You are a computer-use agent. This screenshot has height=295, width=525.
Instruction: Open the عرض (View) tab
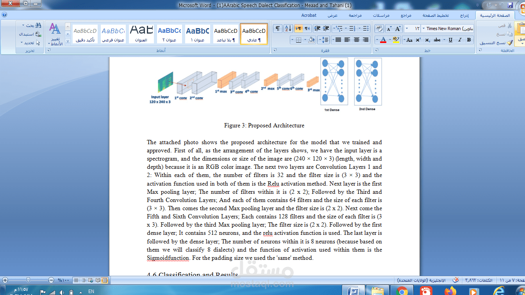tap(332, 15)
